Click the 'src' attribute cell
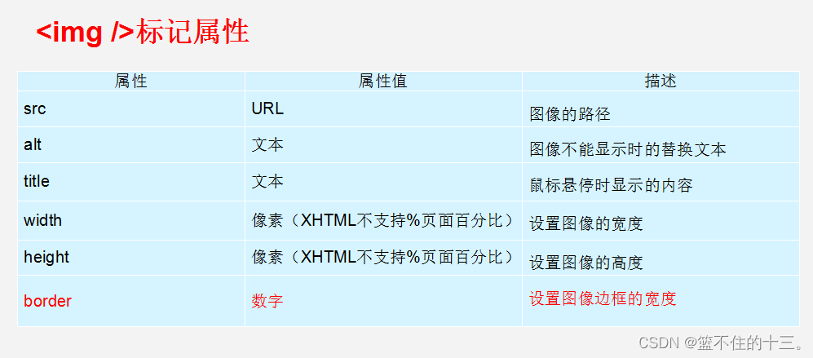 coord(131,109)
